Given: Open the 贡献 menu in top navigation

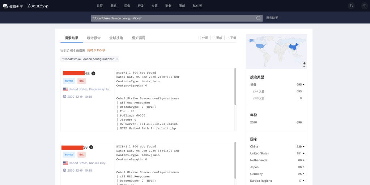Looking at the screenshot, I should click(182, 6).
